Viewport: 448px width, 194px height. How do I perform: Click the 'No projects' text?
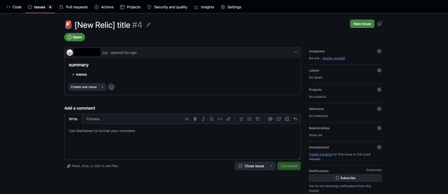pos(318,97)
